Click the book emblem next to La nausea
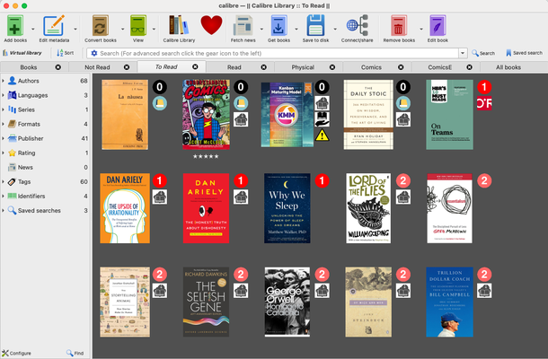This screenshot has width=548, height=359. (160, 103)
